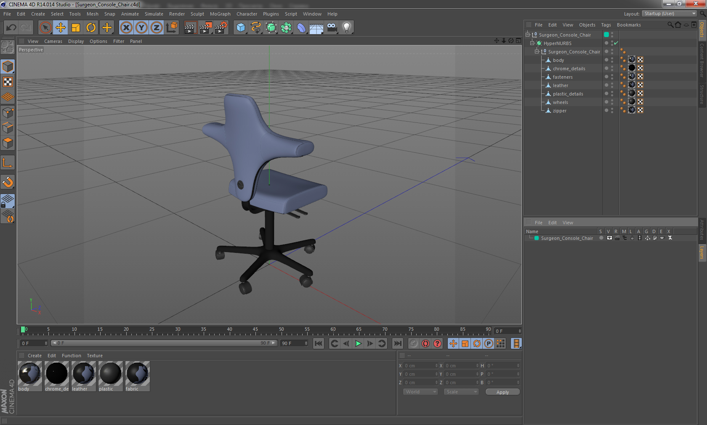Open the World coordinate dropdown

[420, 392]
